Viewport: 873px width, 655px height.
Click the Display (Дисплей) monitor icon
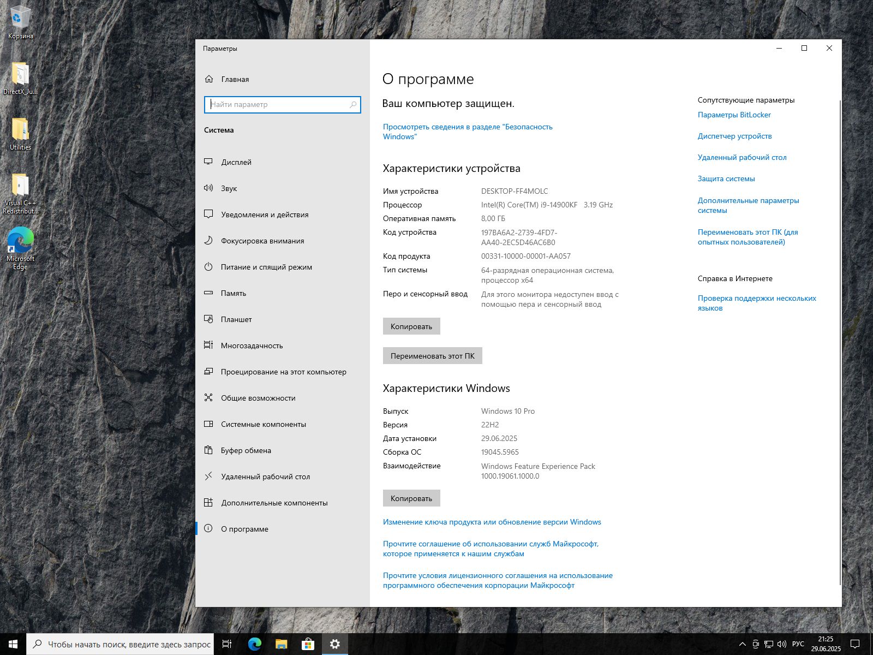pos(208,162)
